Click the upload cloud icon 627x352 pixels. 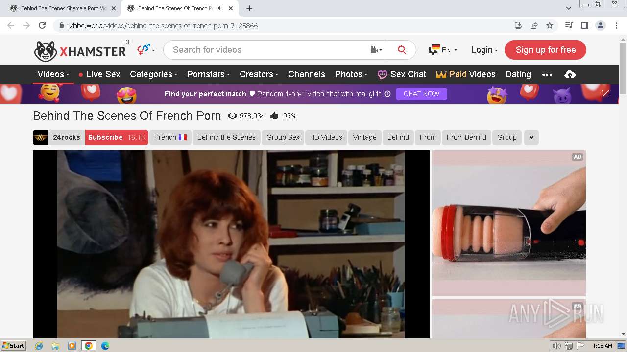point(570,74)
